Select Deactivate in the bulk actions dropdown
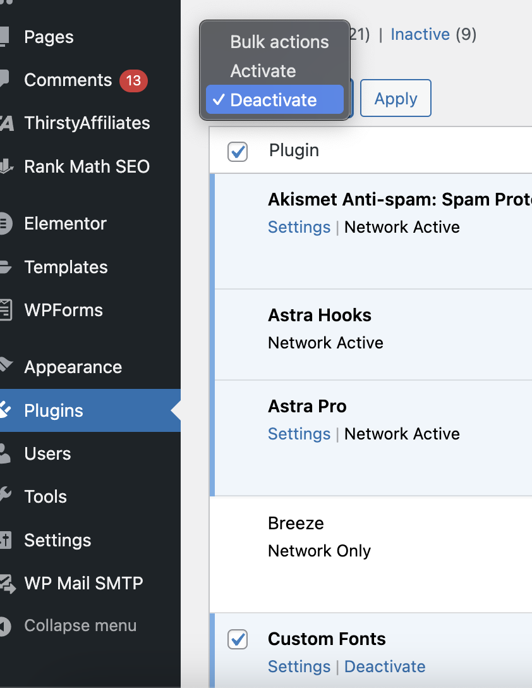Screen dimensions: 532x688 pos(272,99)
